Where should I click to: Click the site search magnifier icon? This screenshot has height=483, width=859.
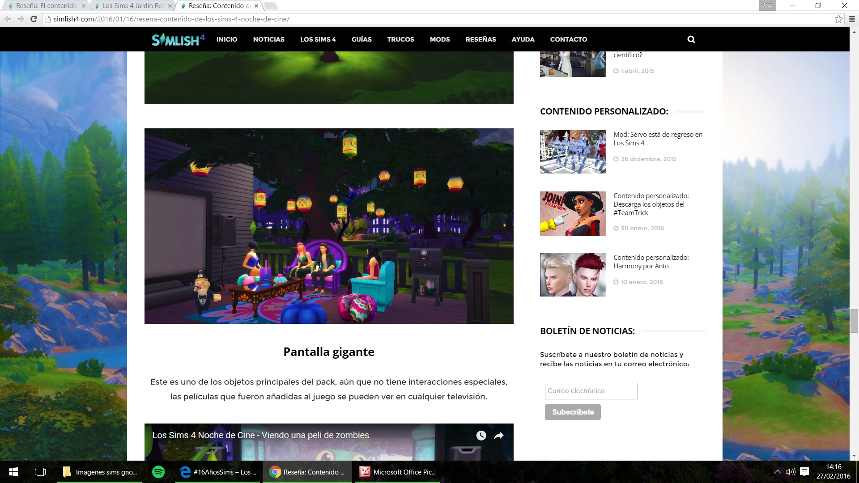click(691, 39)
